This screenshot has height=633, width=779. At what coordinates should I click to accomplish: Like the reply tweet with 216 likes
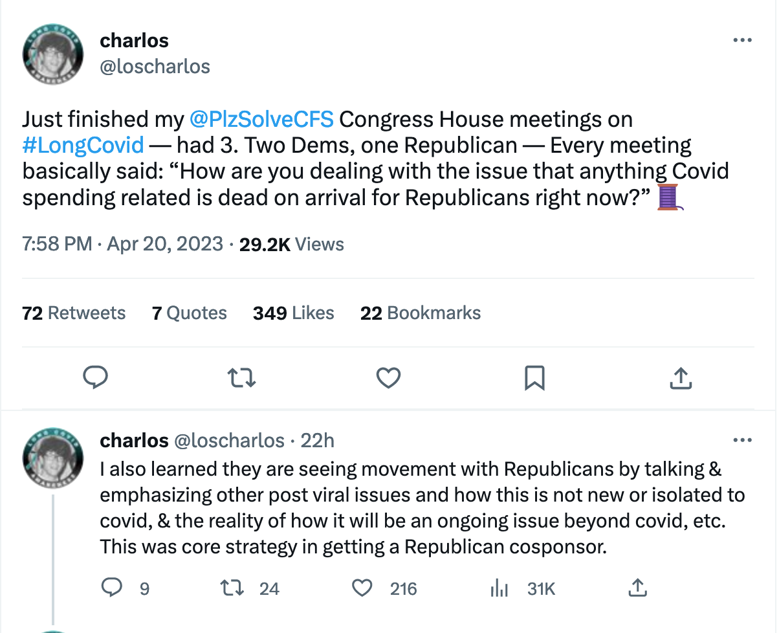362,588
